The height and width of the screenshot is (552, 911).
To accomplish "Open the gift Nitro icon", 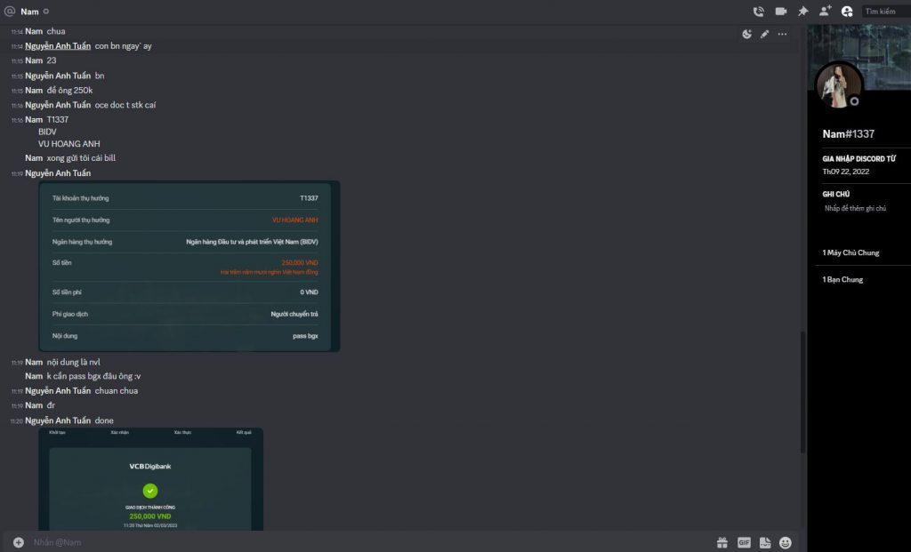I will (722, 542).
